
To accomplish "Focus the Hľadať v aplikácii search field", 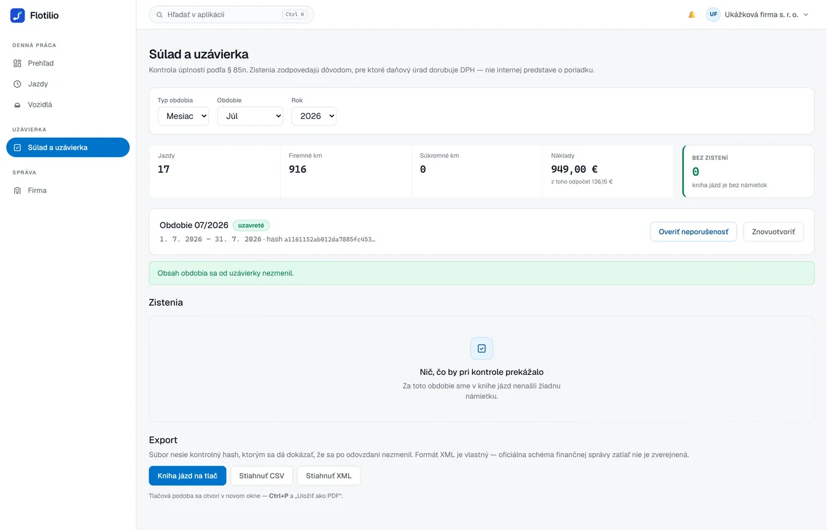I will pyautogui.click(x=231, y=14).
